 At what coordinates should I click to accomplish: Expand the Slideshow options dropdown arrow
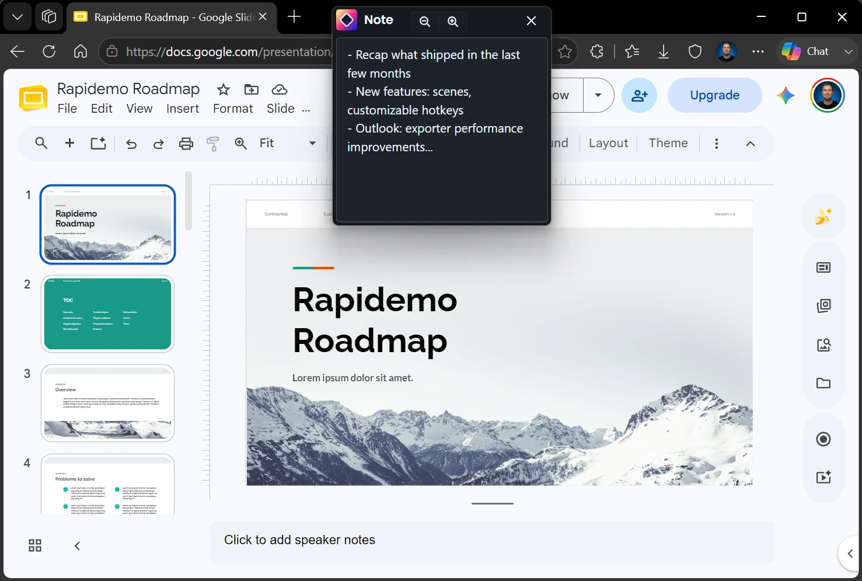click(598, 95)
